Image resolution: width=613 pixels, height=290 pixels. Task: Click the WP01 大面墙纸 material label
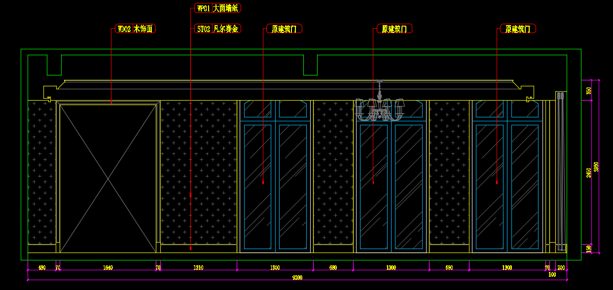click(217, 8)
